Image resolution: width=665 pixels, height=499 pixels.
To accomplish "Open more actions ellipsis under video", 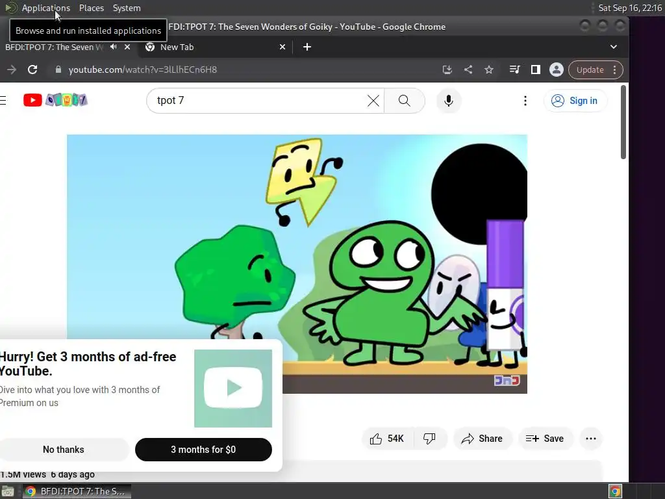I will pos(591,439).
